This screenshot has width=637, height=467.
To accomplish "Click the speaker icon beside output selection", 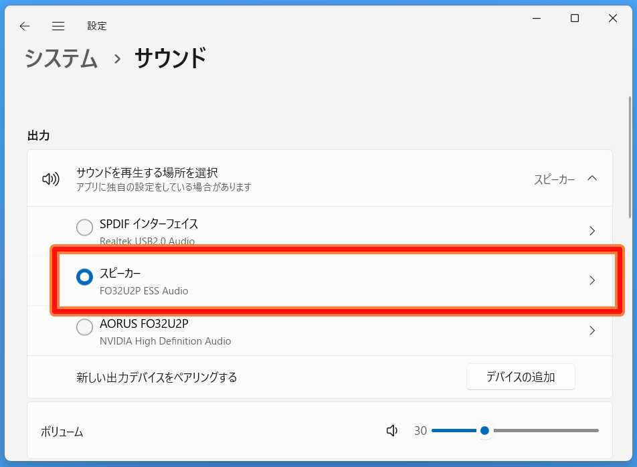I will tap(51, 179).
